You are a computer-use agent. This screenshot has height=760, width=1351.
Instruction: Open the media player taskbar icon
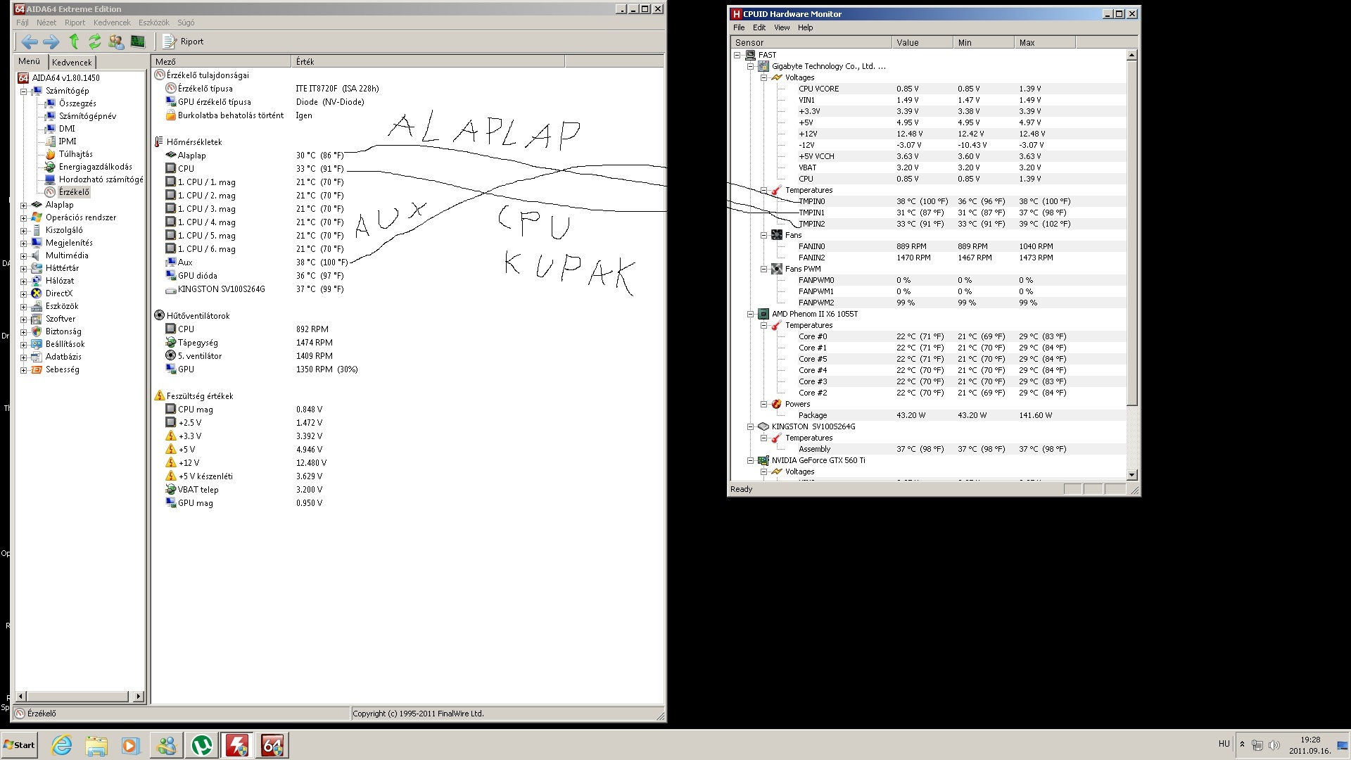click(x=131, y=745)
